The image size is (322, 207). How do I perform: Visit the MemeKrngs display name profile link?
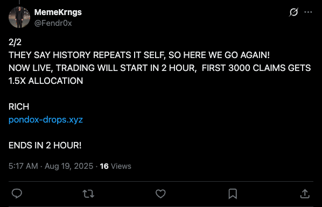point(58,12)
